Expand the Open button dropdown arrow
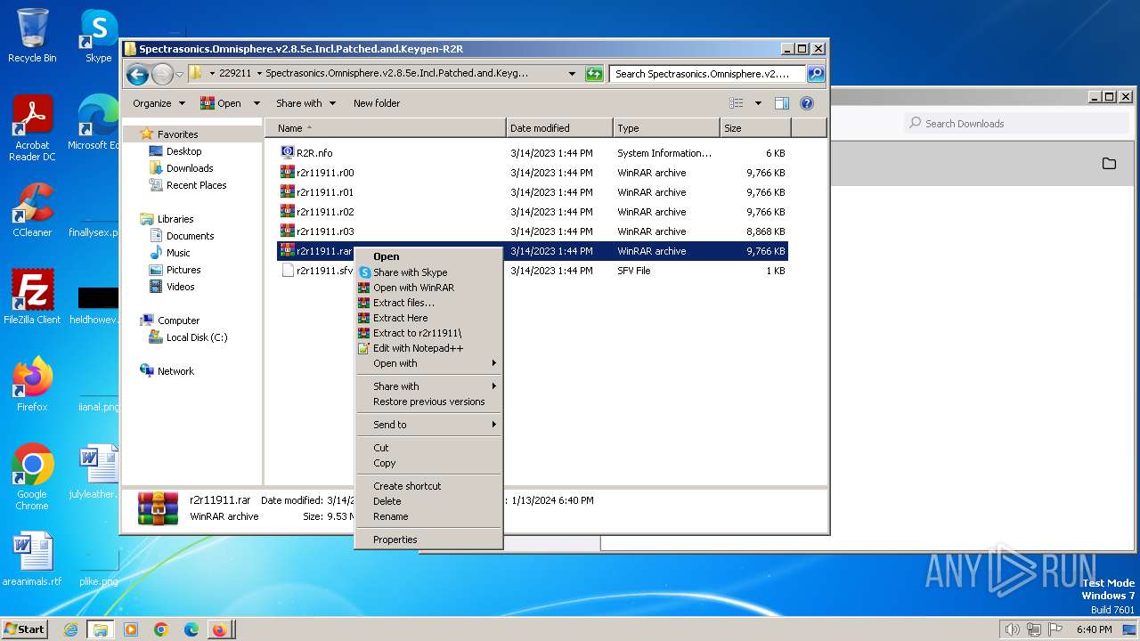The width and height of the screenshot is (1140, 641). click(x=256, y=103)
